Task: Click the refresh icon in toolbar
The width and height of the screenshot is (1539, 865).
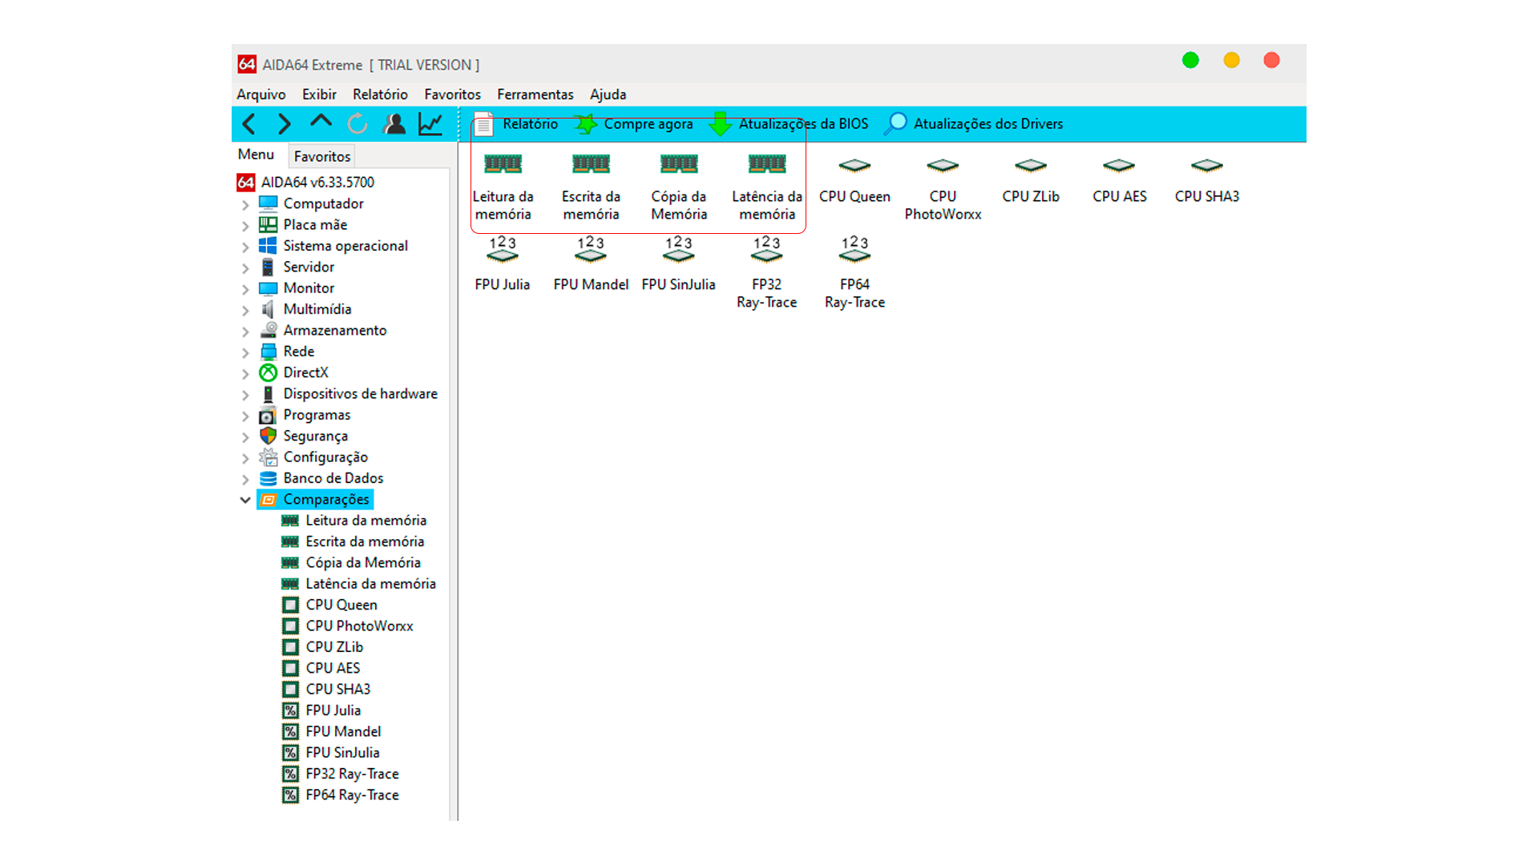Action: [357, 124]
